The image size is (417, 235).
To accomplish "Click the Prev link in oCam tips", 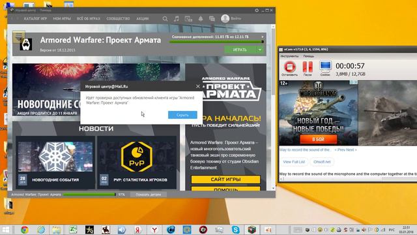I will click(339, 150).
